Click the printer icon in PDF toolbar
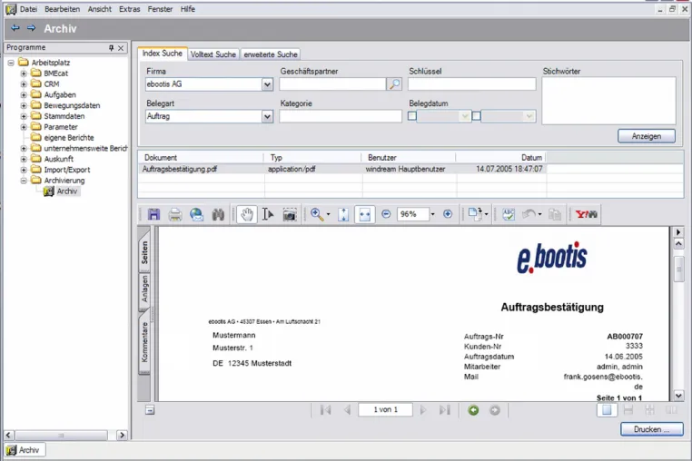This screenshot has height=461, width=692. pyautogui.click(x=175, y=214)
